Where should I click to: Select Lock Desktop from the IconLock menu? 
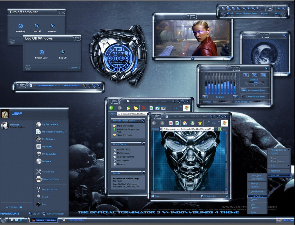(257, 196)
